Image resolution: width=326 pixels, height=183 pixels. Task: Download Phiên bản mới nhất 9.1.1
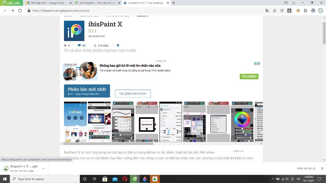[x=87, y=91]
